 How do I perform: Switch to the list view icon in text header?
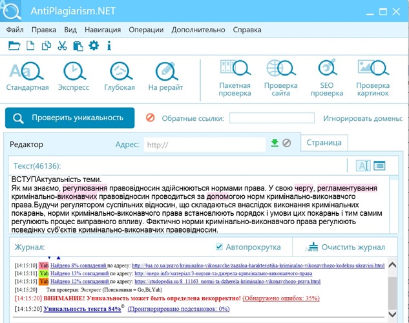pyautogui.click(x=379, y=165)
